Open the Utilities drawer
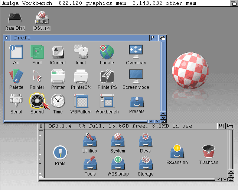 click(x=89, y=140)
